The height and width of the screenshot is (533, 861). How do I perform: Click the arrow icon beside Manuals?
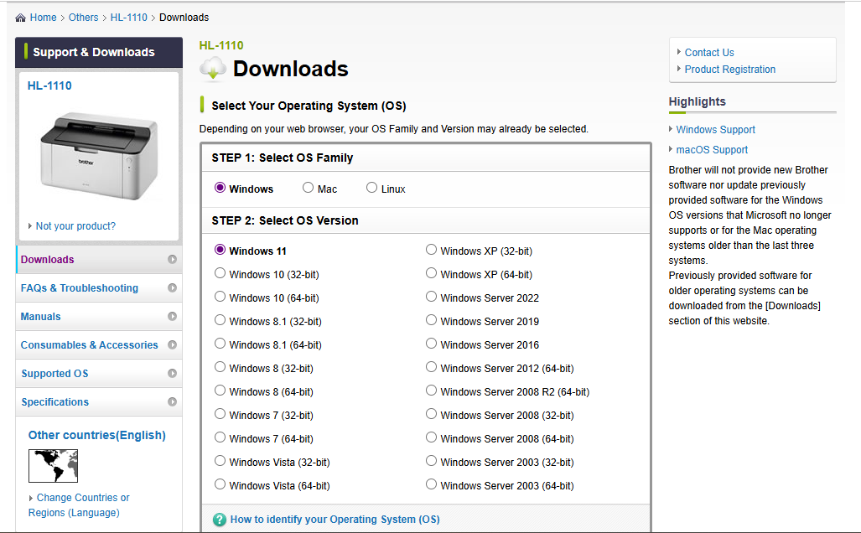point(172,317)
